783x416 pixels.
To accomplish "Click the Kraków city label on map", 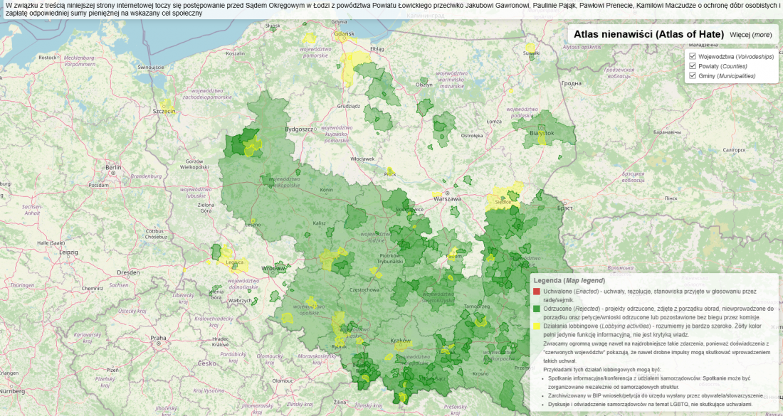I will (x=401, y=341).
